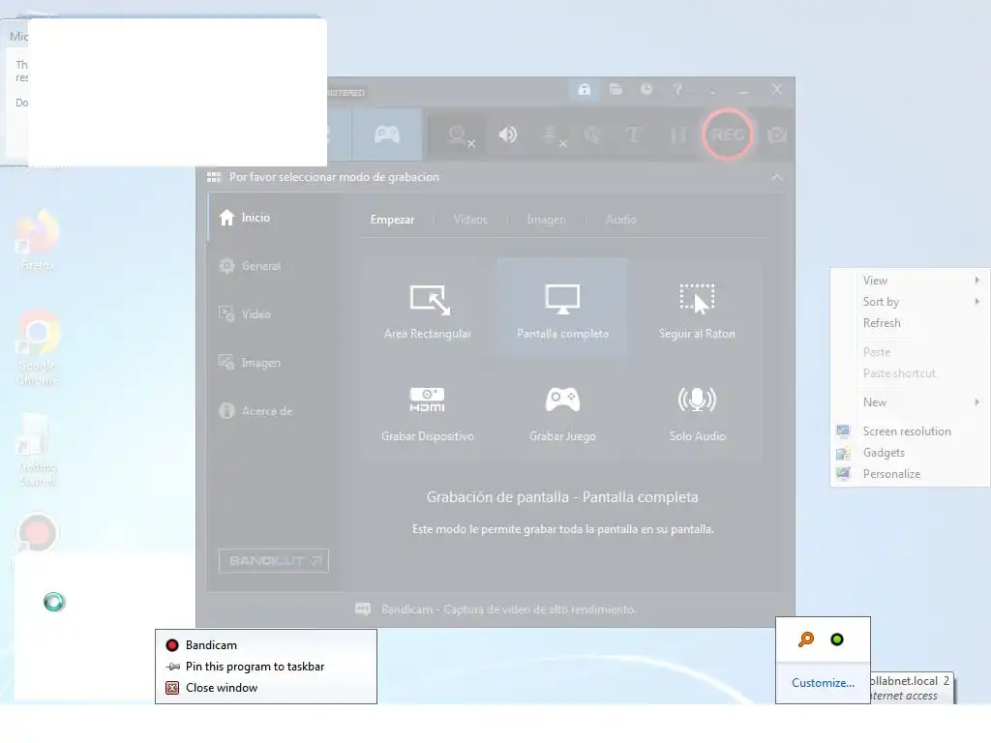This screenshot has width=991, height=743.
Task: Toggle the mouse click effects icon
Action: 592,134
